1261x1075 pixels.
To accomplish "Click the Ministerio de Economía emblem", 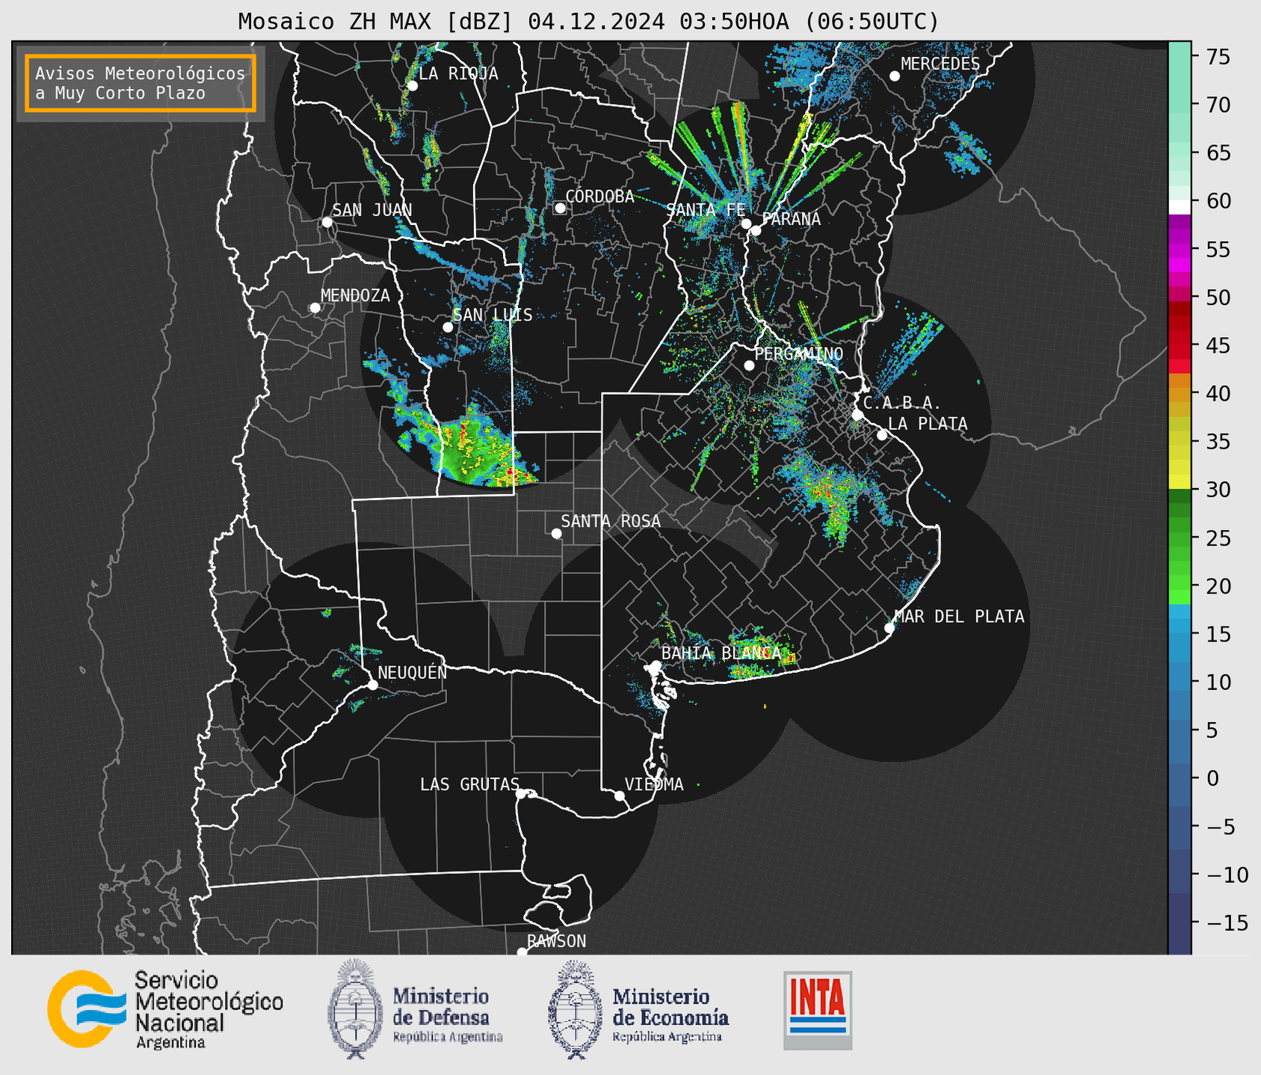I will [576, 1009].
